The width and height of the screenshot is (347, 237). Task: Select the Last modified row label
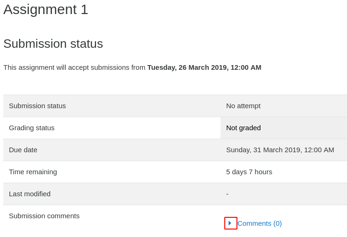(x=30, y=194)
